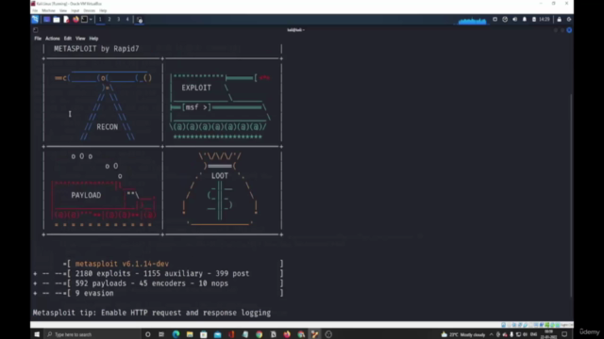Open Windows notification center icon

tap(564, 334)
